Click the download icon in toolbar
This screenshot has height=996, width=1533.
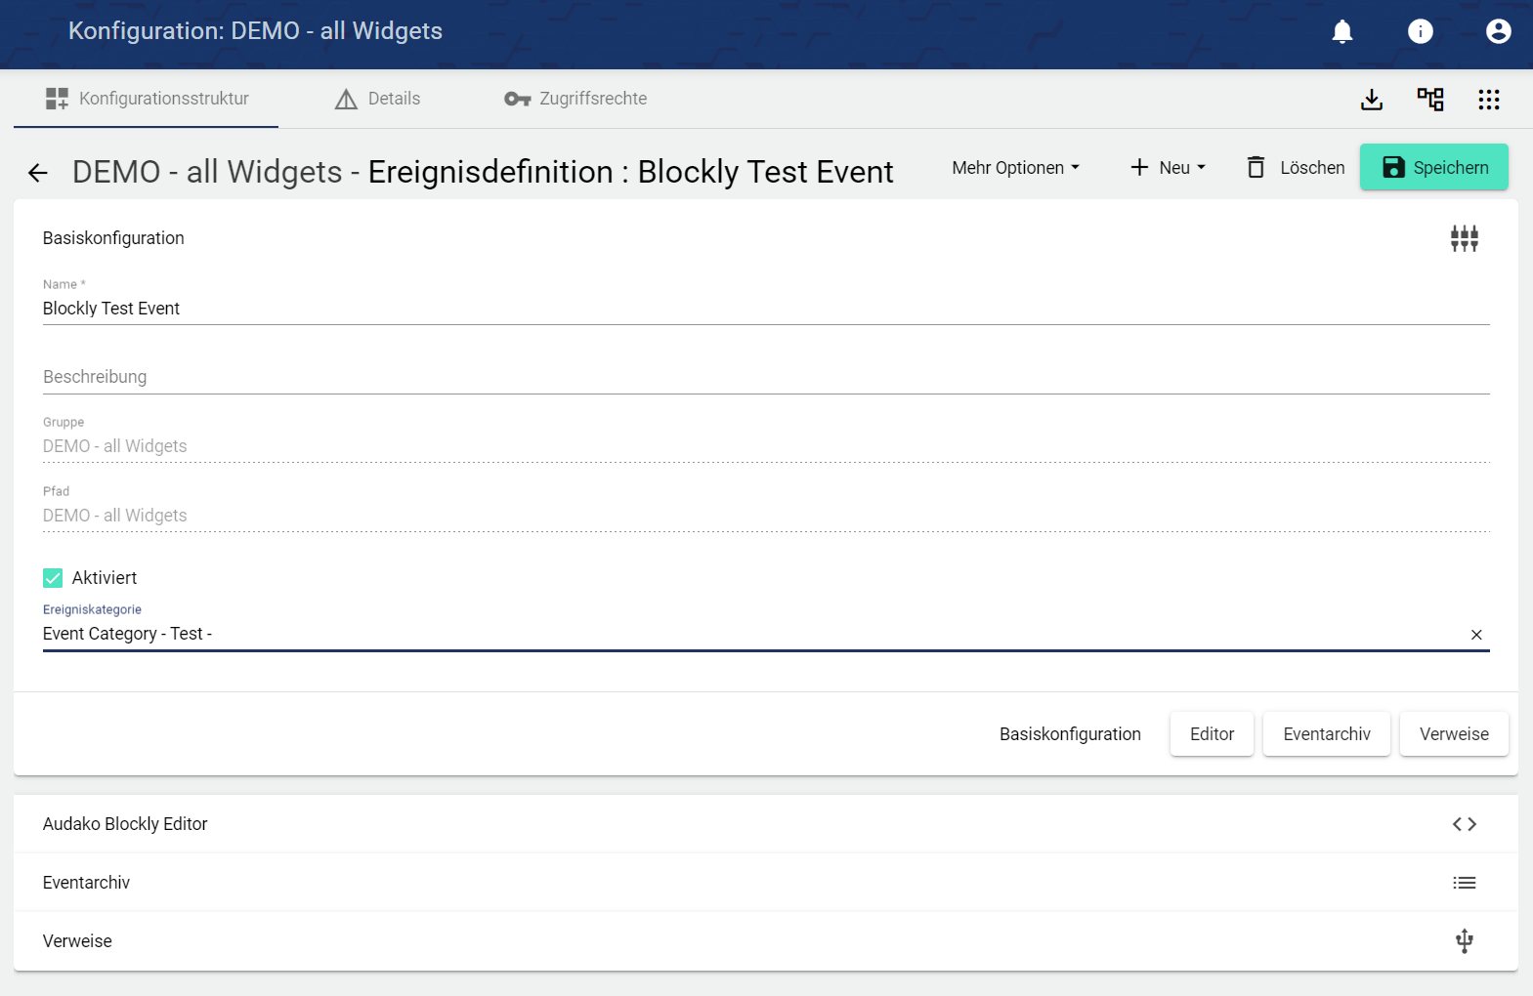(1372, 100)
